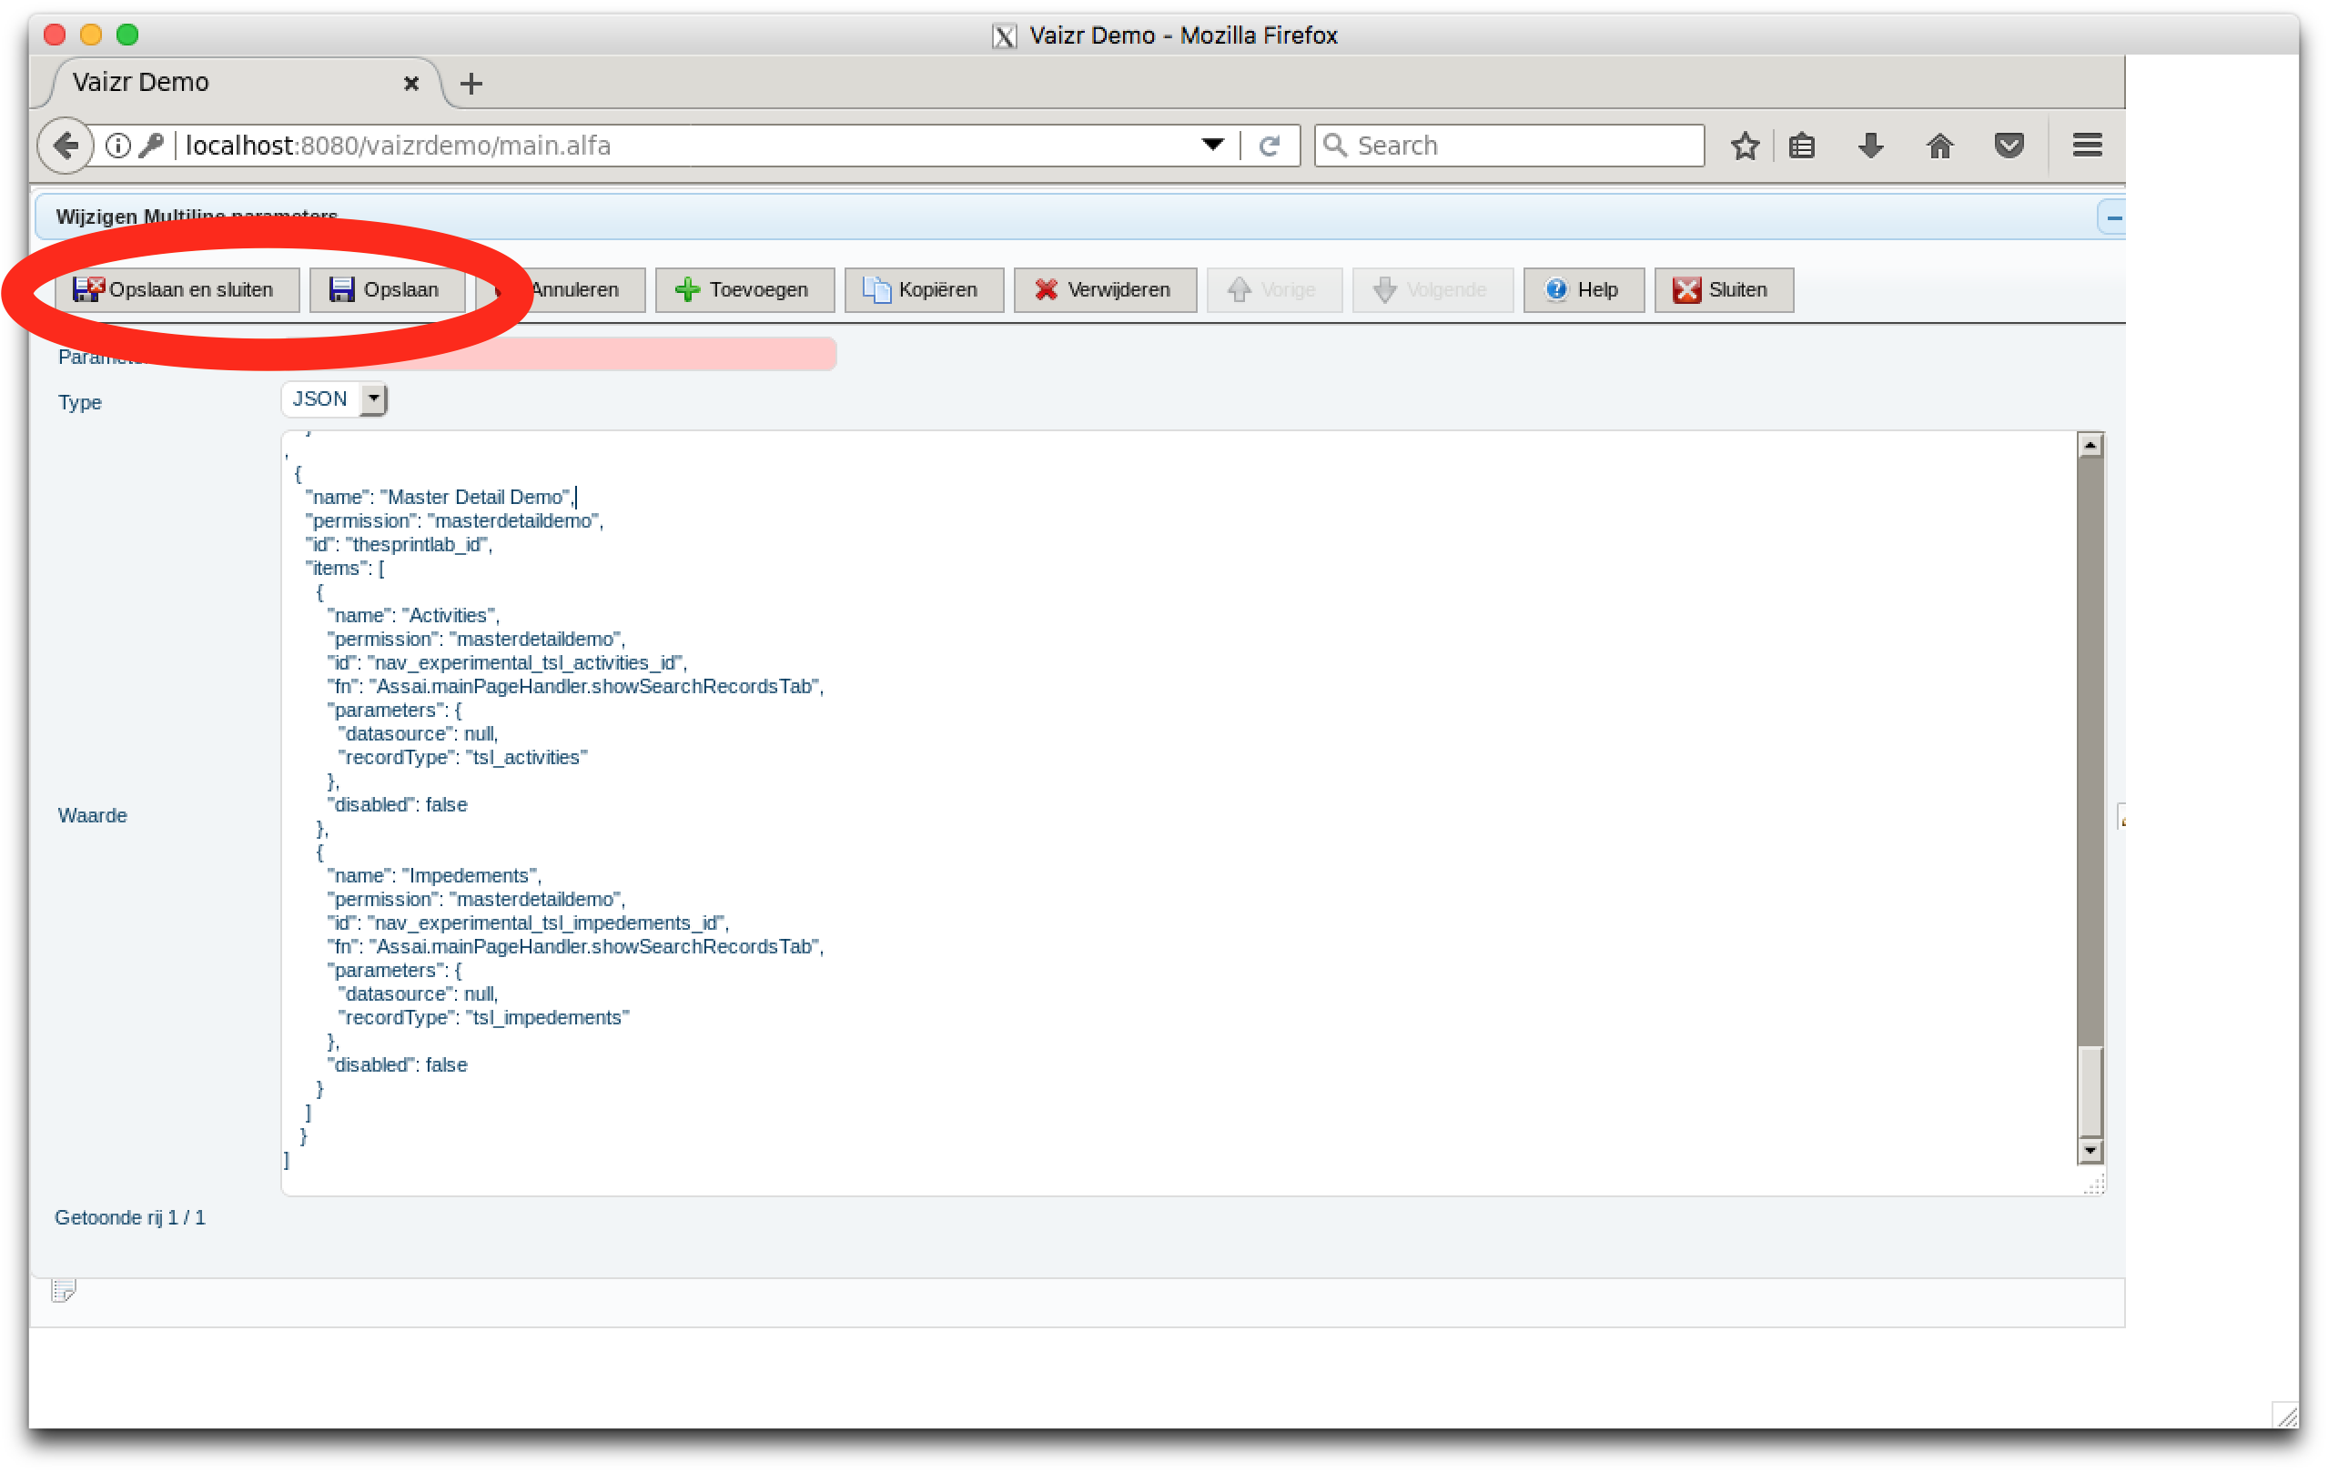Open a new tab with plus button

click(471, 84)
